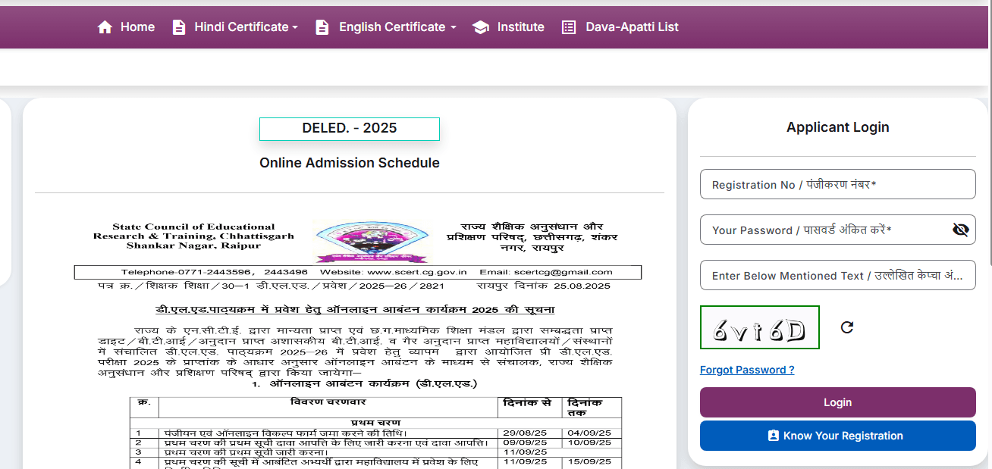Click into the Your Password field
Screen dimensions: 992x469
tap(823, 230)
